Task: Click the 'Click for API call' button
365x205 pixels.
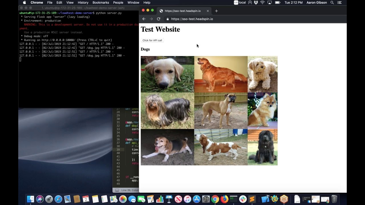Action: coord(152,40)
